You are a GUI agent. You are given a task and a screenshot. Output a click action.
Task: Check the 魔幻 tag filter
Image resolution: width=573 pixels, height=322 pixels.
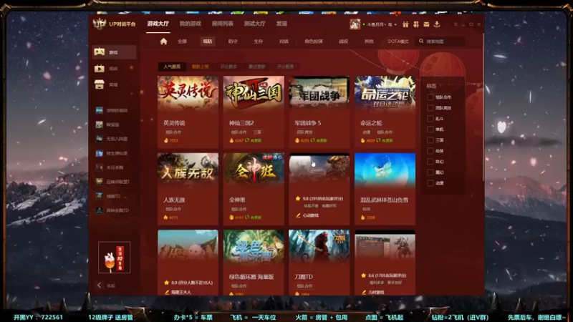tap(430, 172)
